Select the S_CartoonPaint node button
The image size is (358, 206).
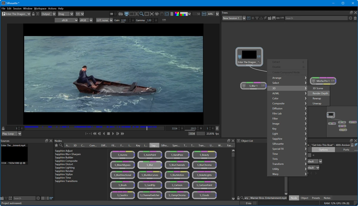[x=204, y=185]
